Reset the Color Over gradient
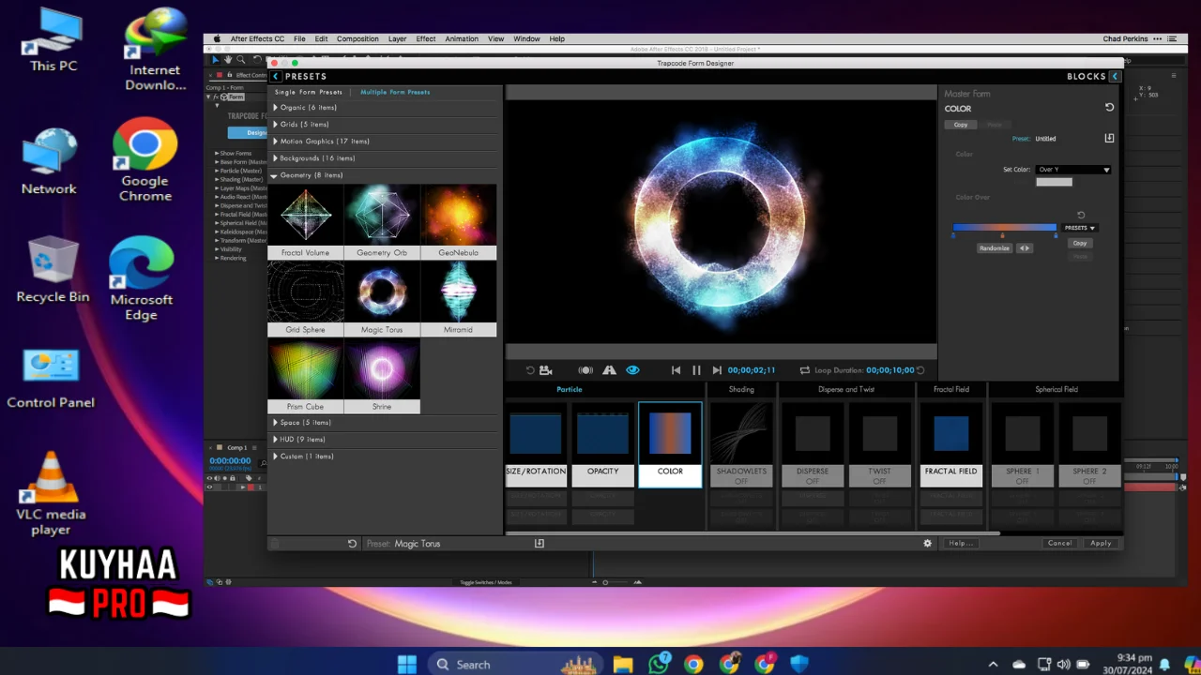1201x675 pixels. [1081, 215]
